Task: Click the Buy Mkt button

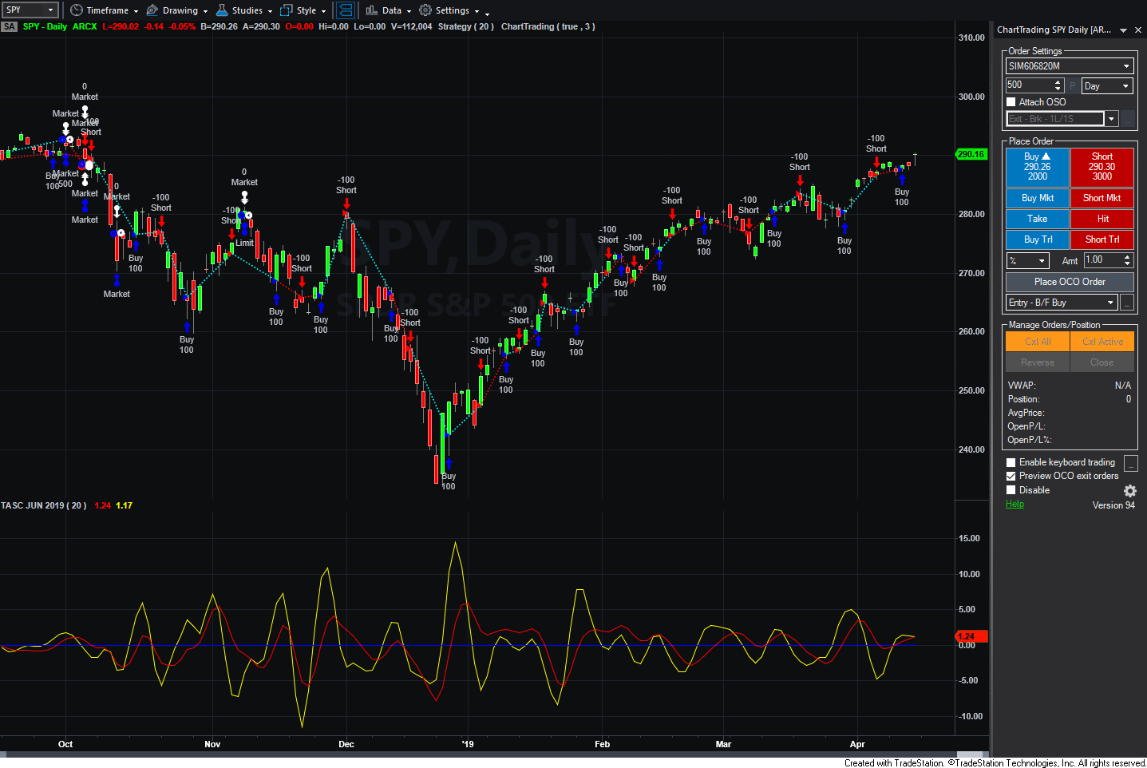Action: [1037, 198]
